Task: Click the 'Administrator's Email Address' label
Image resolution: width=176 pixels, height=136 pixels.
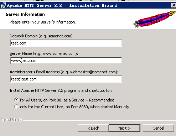Action: [x=64, y=72]
